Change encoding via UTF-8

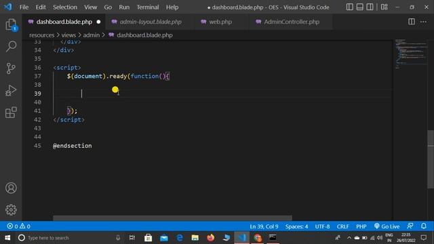click(322, 226)
